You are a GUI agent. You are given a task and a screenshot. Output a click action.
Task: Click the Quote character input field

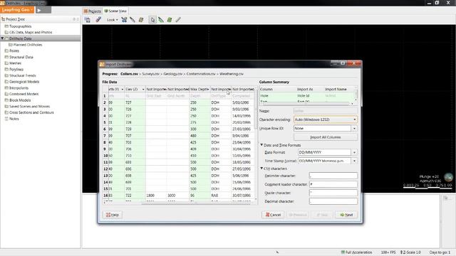point(333,193)
